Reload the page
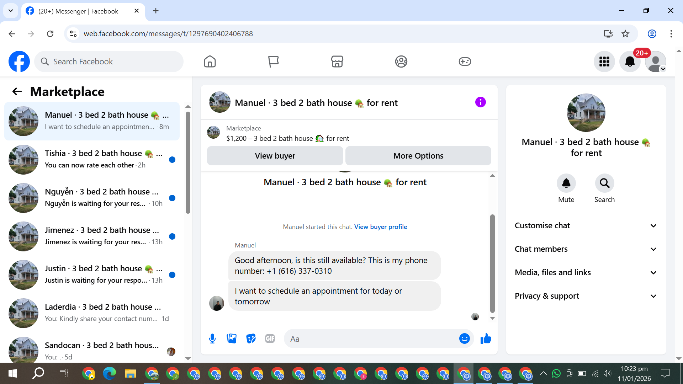 50,34
